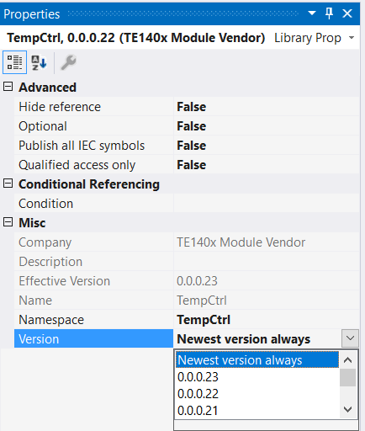The width and height of the screenshot is (365, 431).
Task: Collapse the Conditional Referencing category
Action: pos(8,184)
